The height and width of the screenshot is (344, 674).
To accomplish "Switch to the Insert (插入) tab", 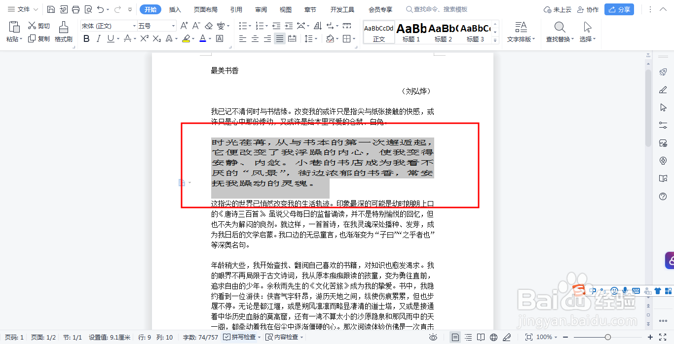I will [175, 9].
